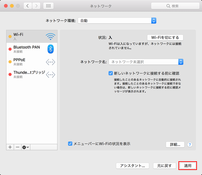202x175 pixels.
Task: Show all preferences grid icon
Action: coord(48,6)
